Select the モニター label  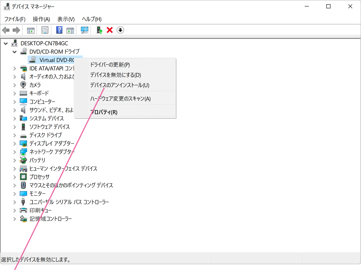37,193
